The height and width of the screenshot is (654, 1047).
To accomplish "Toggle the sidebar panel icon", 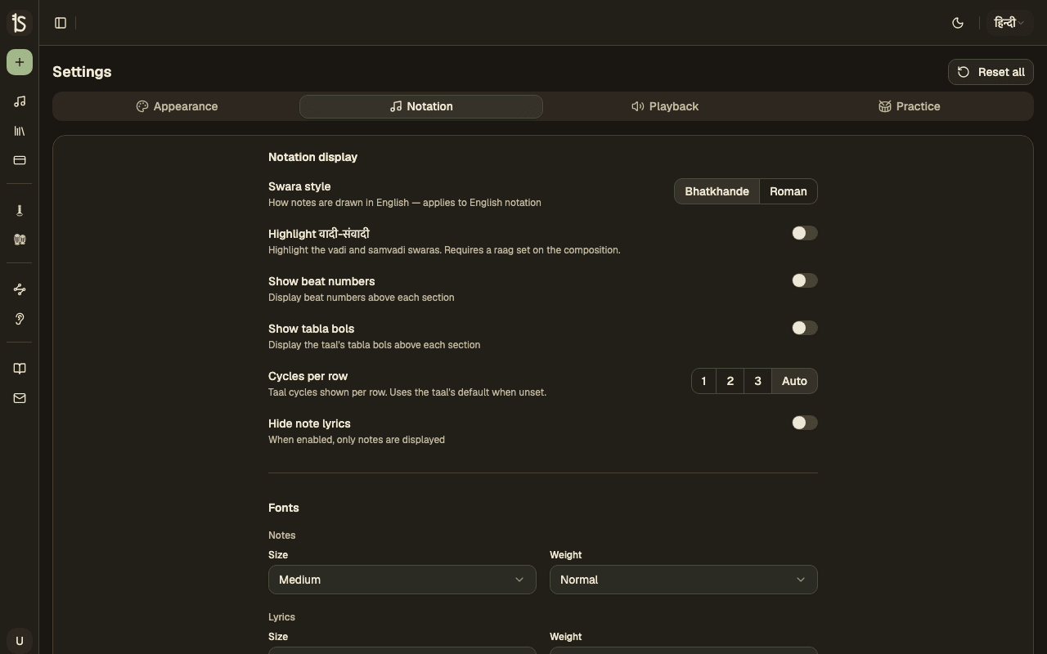I will tap(61, 23).
